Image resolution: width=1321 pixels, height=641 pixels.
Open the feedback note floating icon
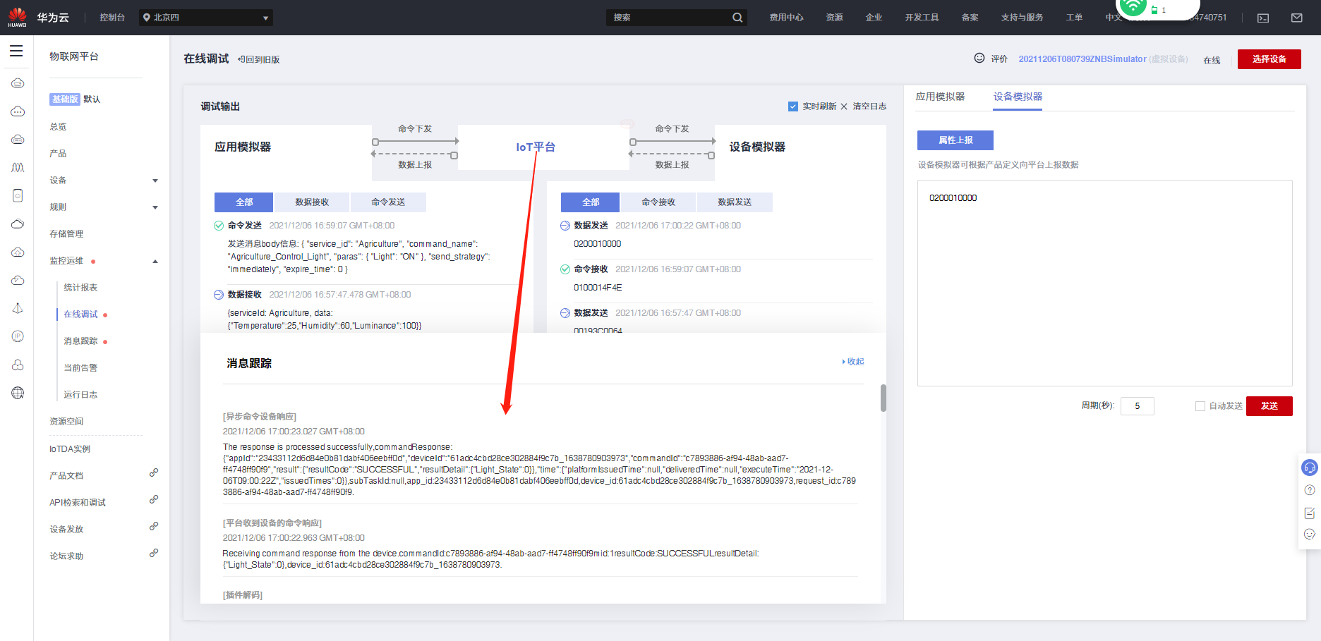coord(1310,513)
